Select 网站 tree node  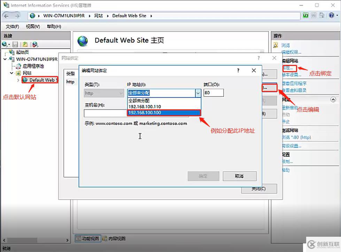[x=27, y=73]
